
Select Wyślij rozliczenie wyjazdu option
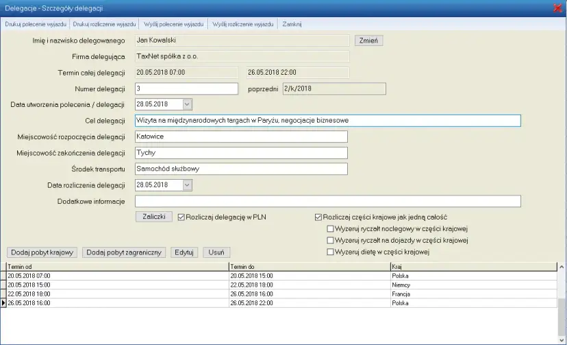point(243,24)
